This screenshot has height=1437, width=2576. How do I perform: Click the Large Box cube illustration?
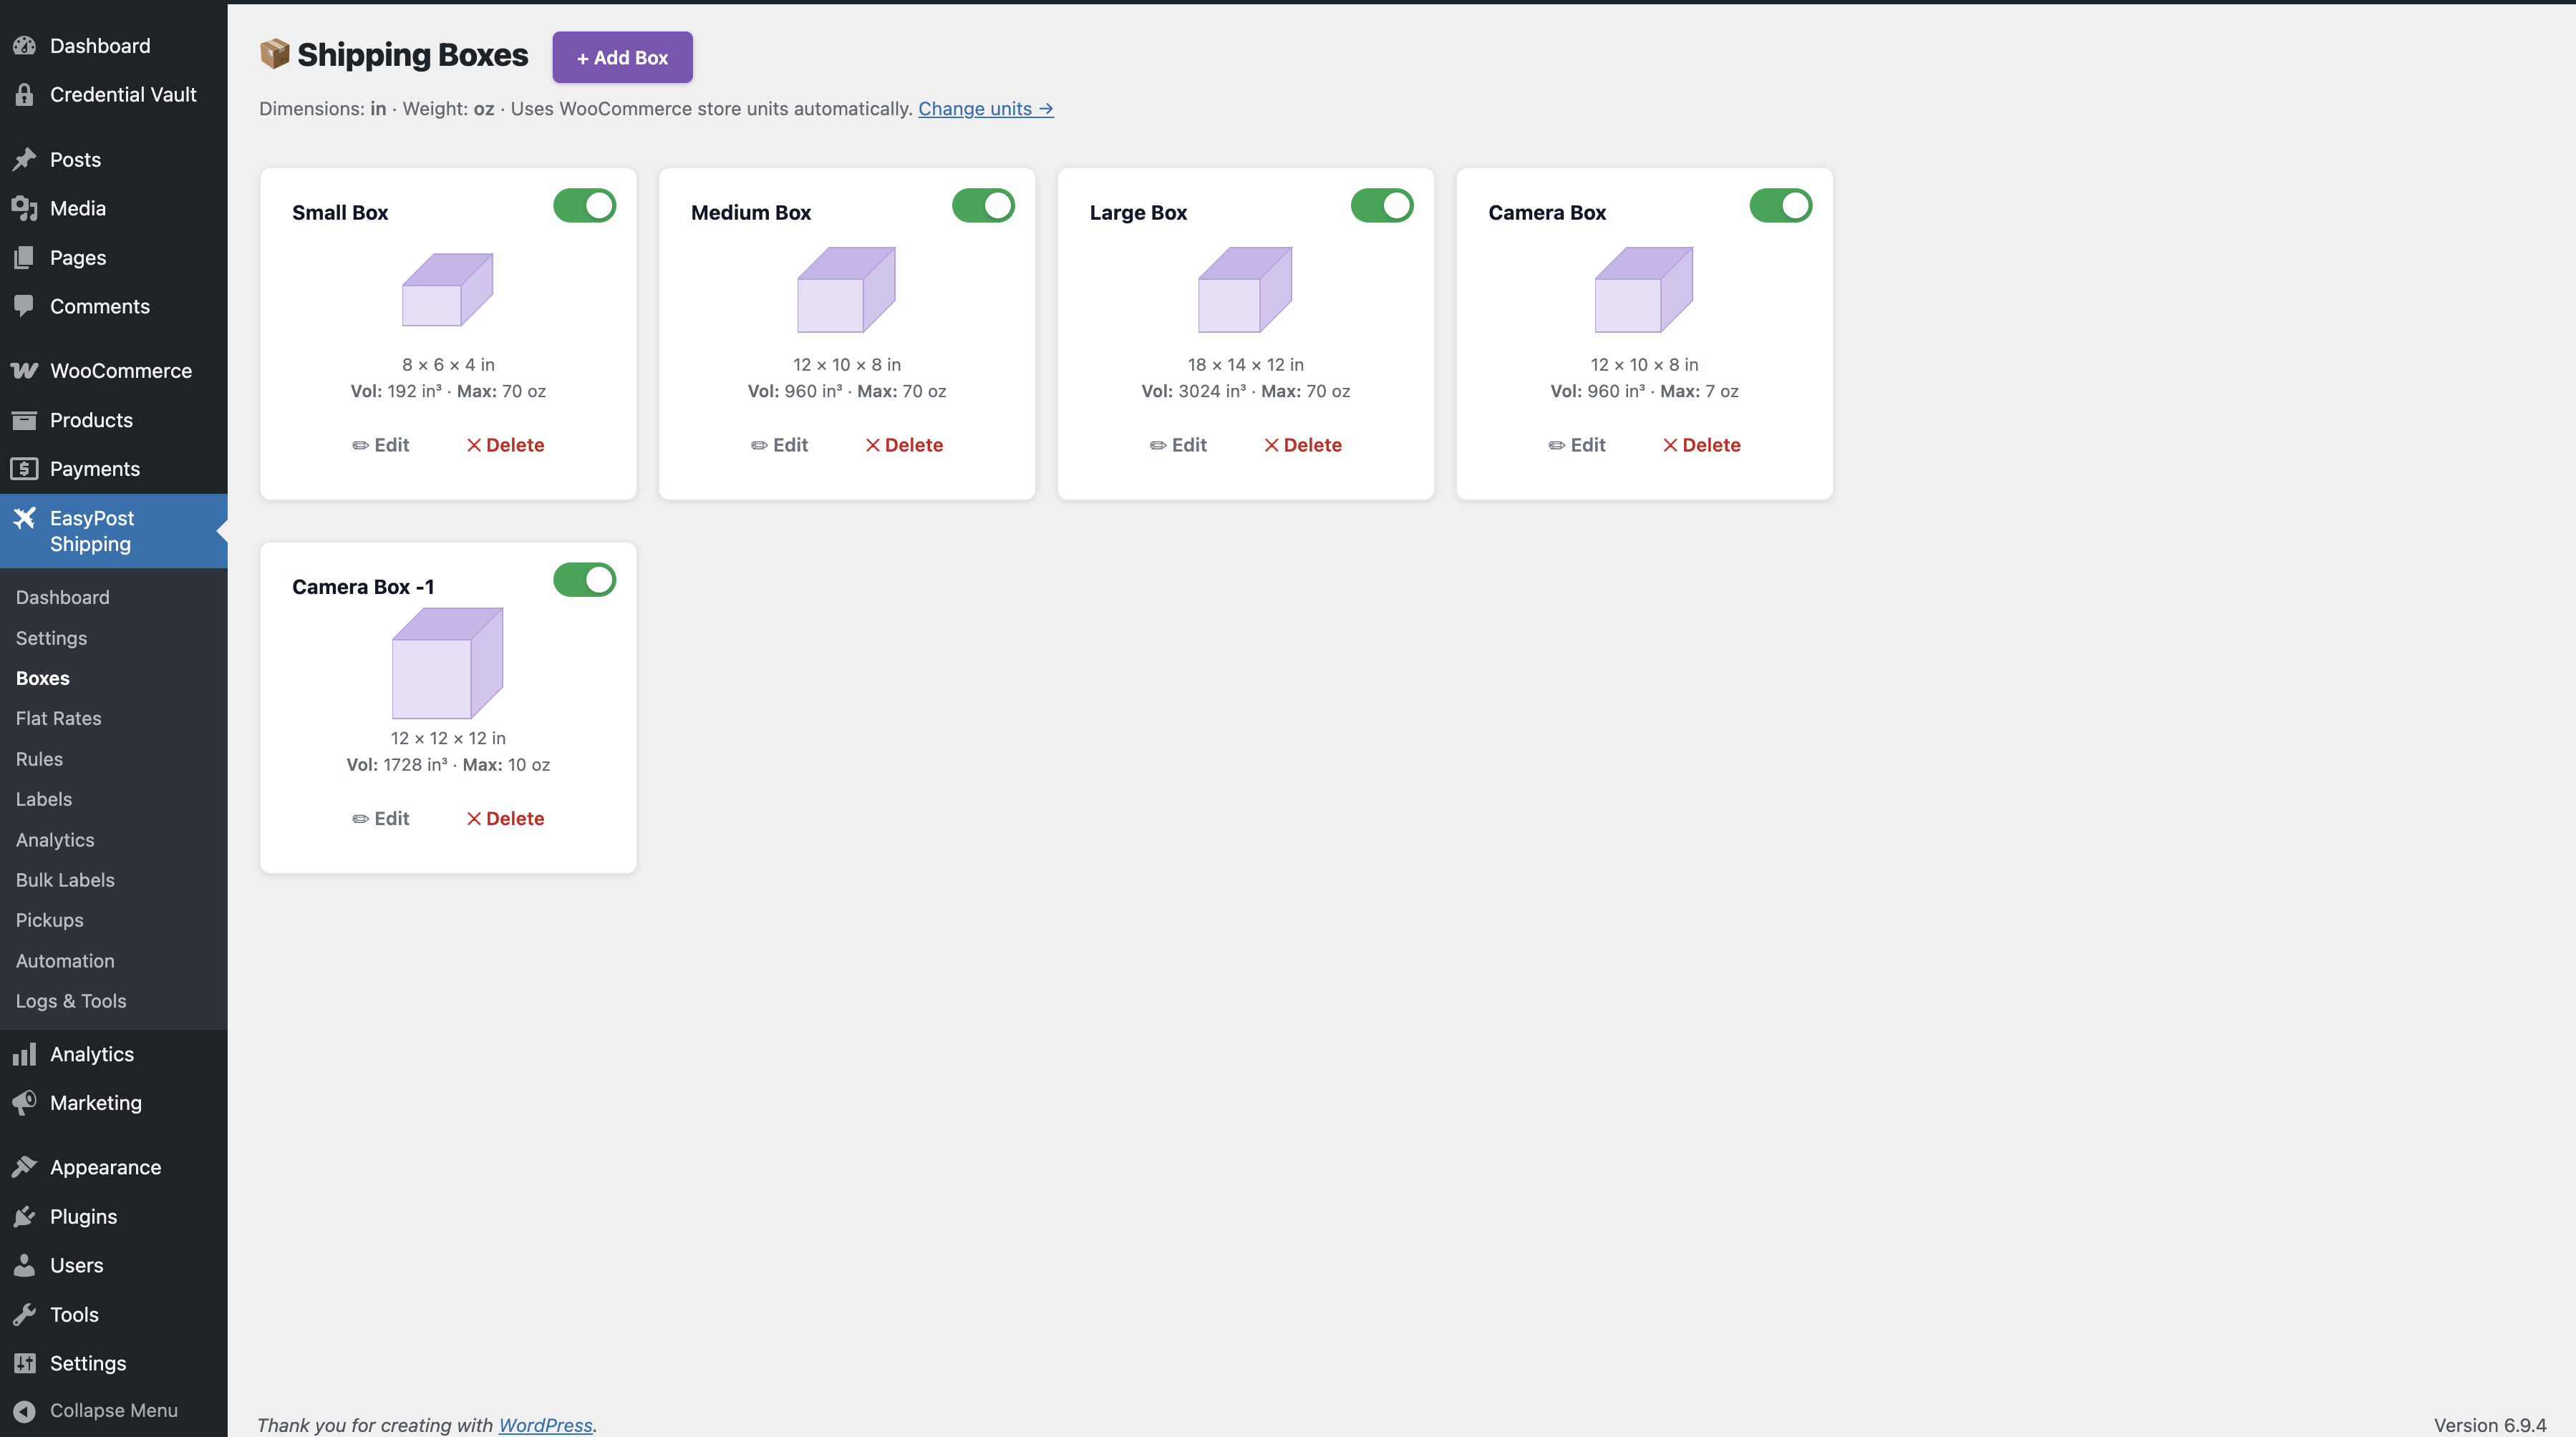pos(1245,290)
